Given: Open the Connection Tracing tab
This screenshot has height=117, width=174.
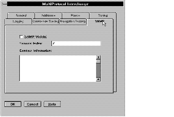Looking at the screenshot, I should pyautogui.click(x=45, y=21).
